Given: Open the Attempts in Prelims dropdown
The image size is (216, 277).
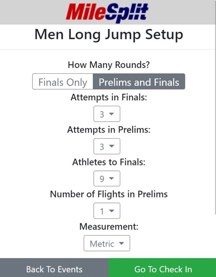Looking at the screenshot, I should pyautogui.click(x=107, y=146).
